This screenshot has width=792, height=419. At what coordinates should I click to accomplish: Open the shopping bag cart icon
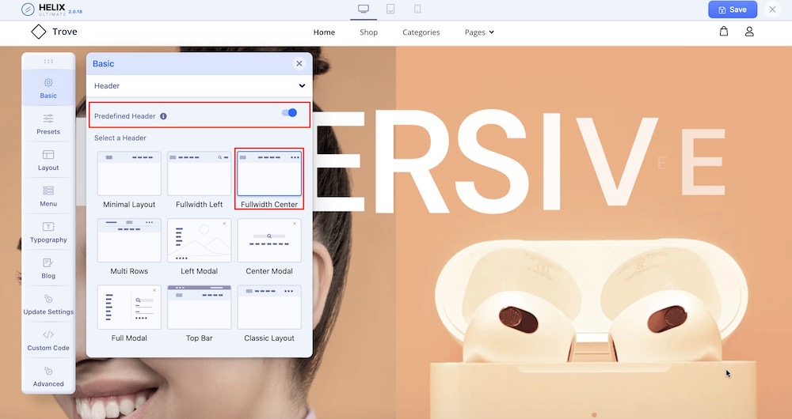click(x=724, y=32)
